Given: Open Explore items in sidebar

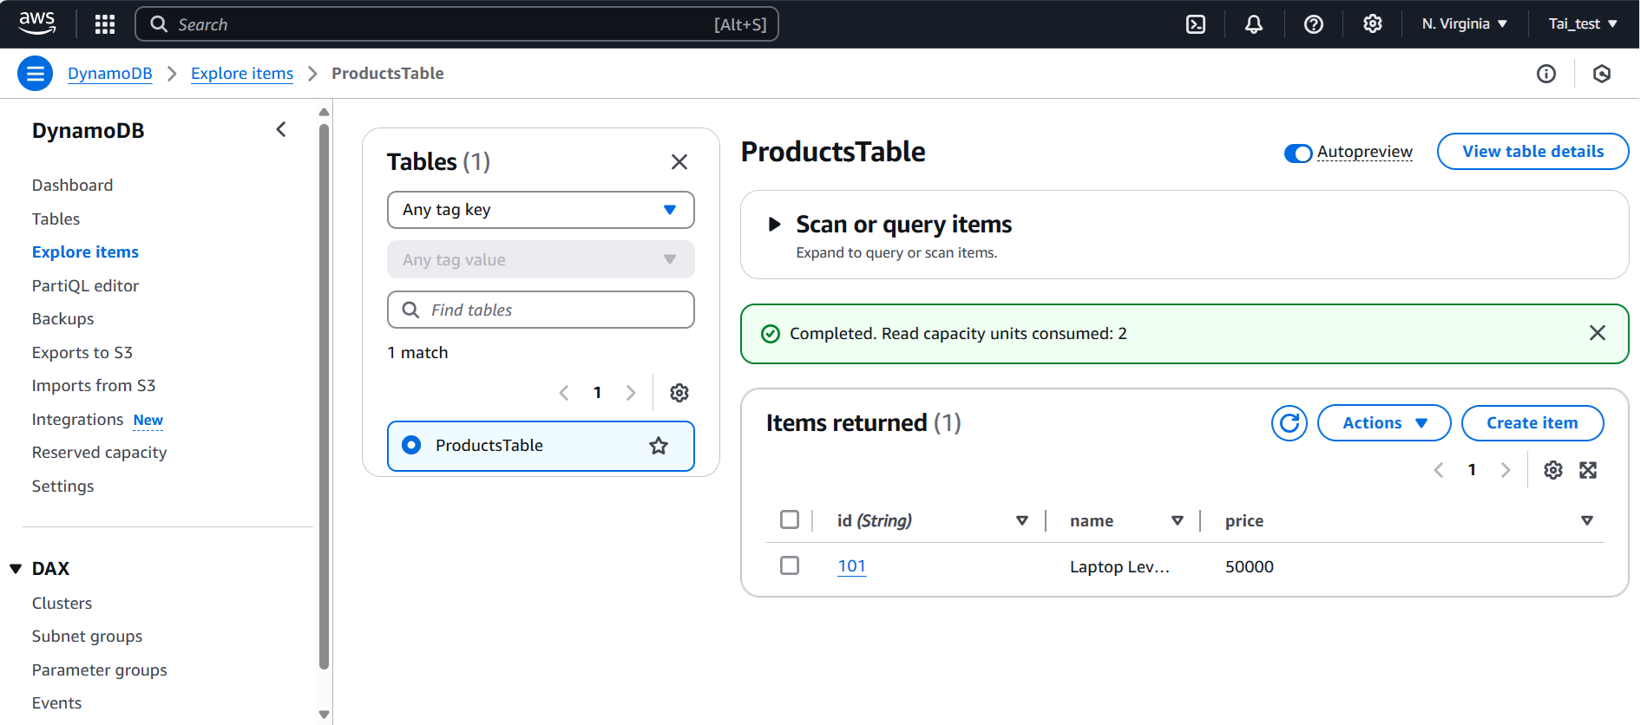Looking at the screenshot, I should 85,251.
